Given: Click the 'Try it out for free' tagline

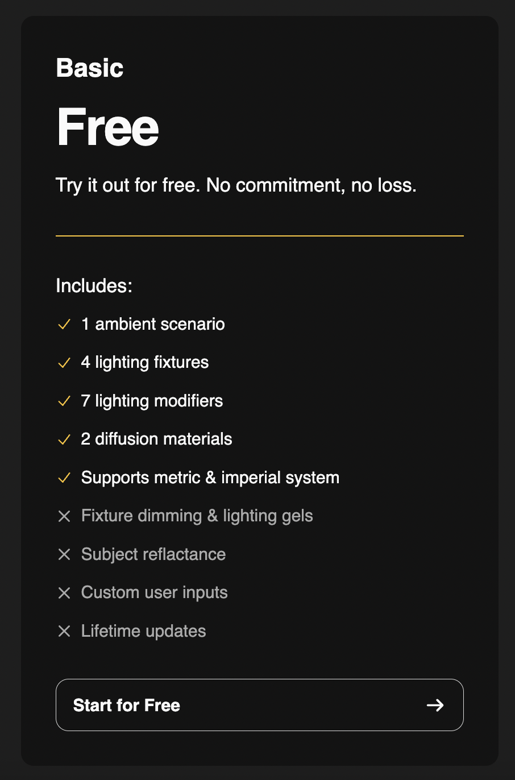Looking at the screenshot, I should [x=236, y=185].
